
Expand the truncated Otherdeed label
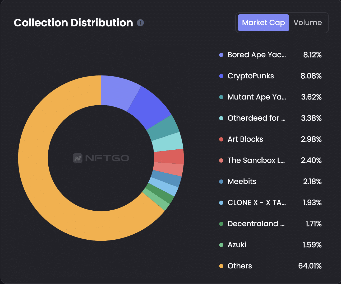(x=256, y=118)
